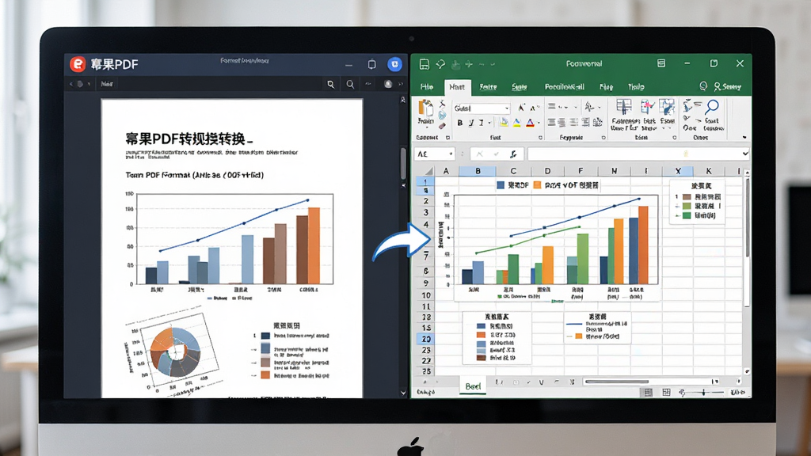Image resolution: width=811 pixels, height=456 pixels.
Task: Click the Format Painter brush icon
Action: 442,125
